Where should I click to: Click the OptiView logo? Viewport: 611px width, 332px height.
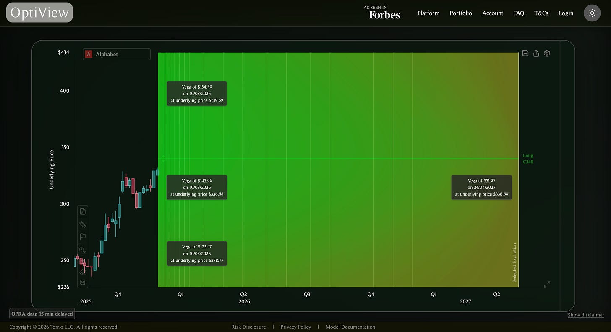39,13
